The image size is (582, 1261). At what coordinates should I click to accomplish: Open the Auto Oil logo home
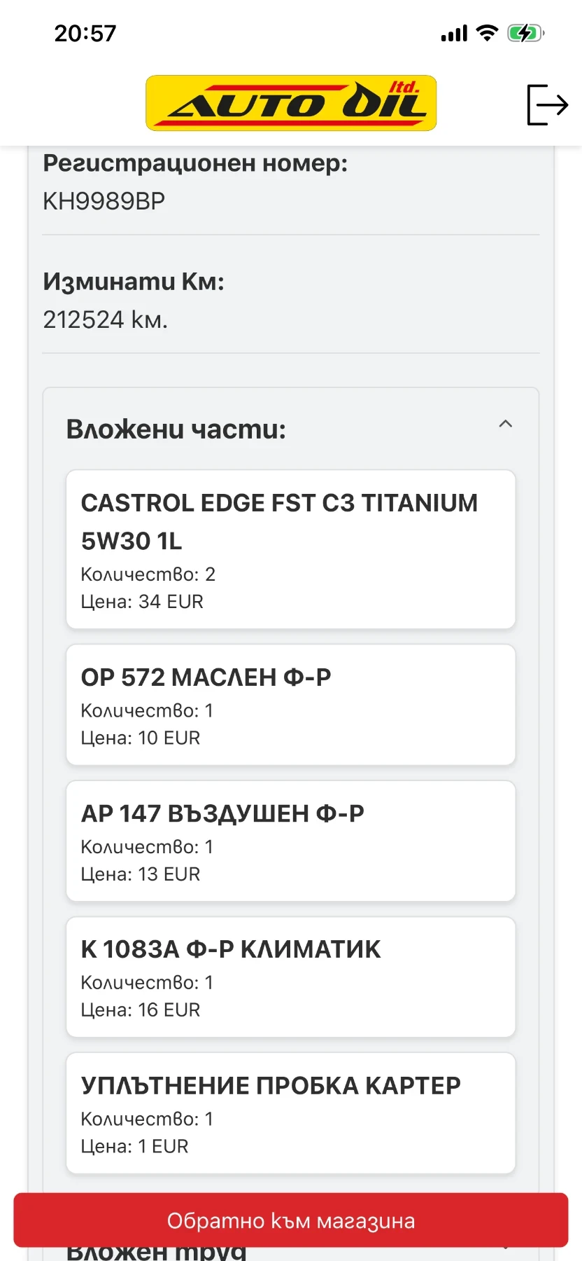click(291, 103)
